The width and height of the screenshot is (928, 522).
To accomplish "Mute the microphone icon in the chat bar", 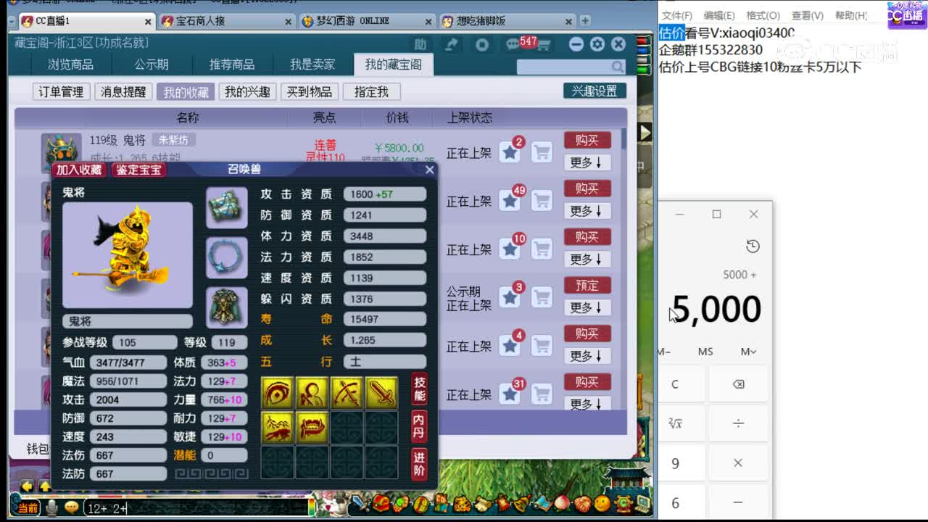I will pyautogui.click(x=51, y=507).
